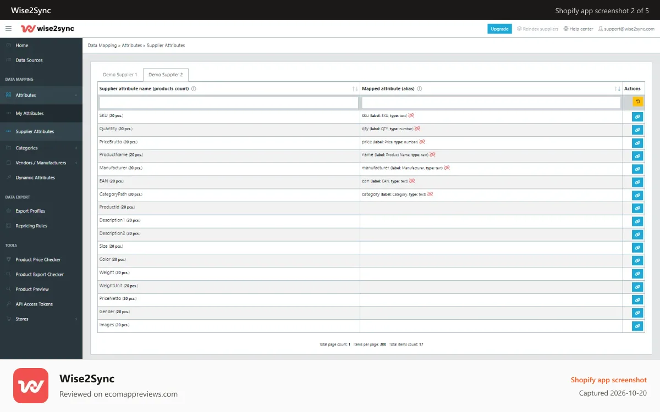Collapse the Attributes sidebar section
This screenshot has height=412, width=660.
(41, 95)
